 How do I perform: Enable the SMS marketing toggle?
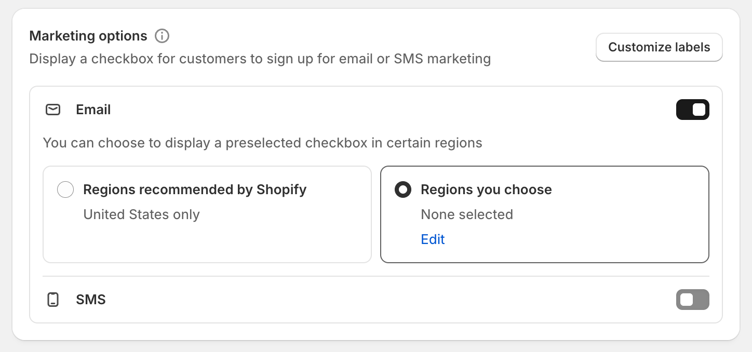point(692,300)
